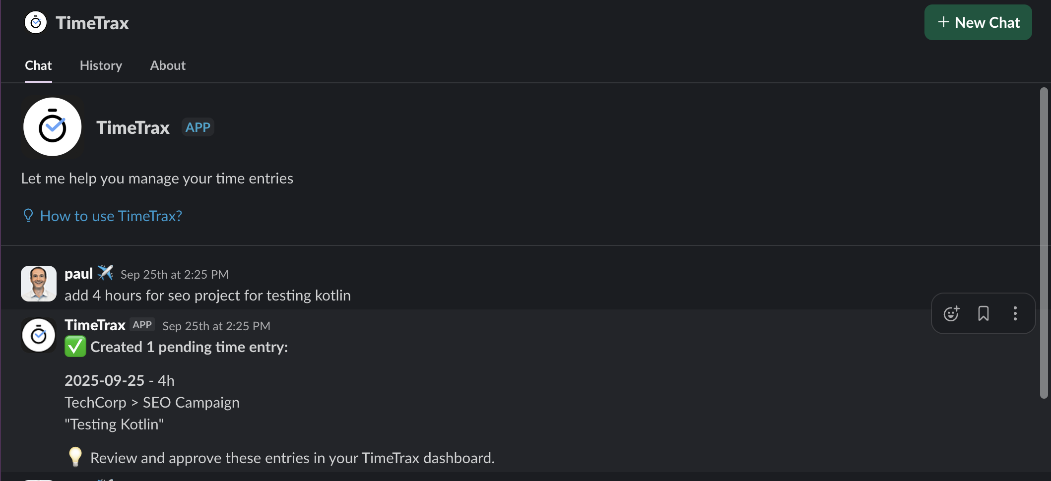Click the TimeTrax app avatar in the welcome message
This screenshot has height=481, width=1051.
[52, 126]
